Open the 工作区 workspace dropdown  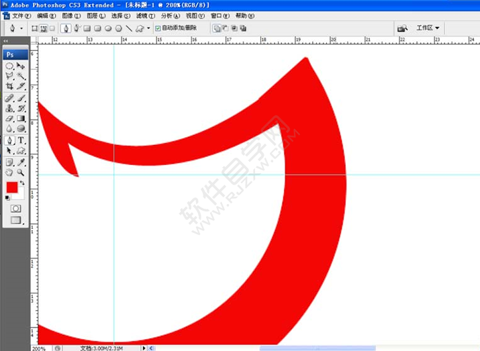pos(428,28)
